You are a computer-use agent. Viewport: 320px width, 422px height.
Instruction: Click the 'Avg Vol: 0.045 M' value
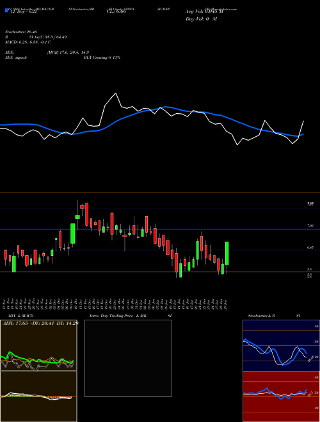pyautogui.click(x=204, y=12)
